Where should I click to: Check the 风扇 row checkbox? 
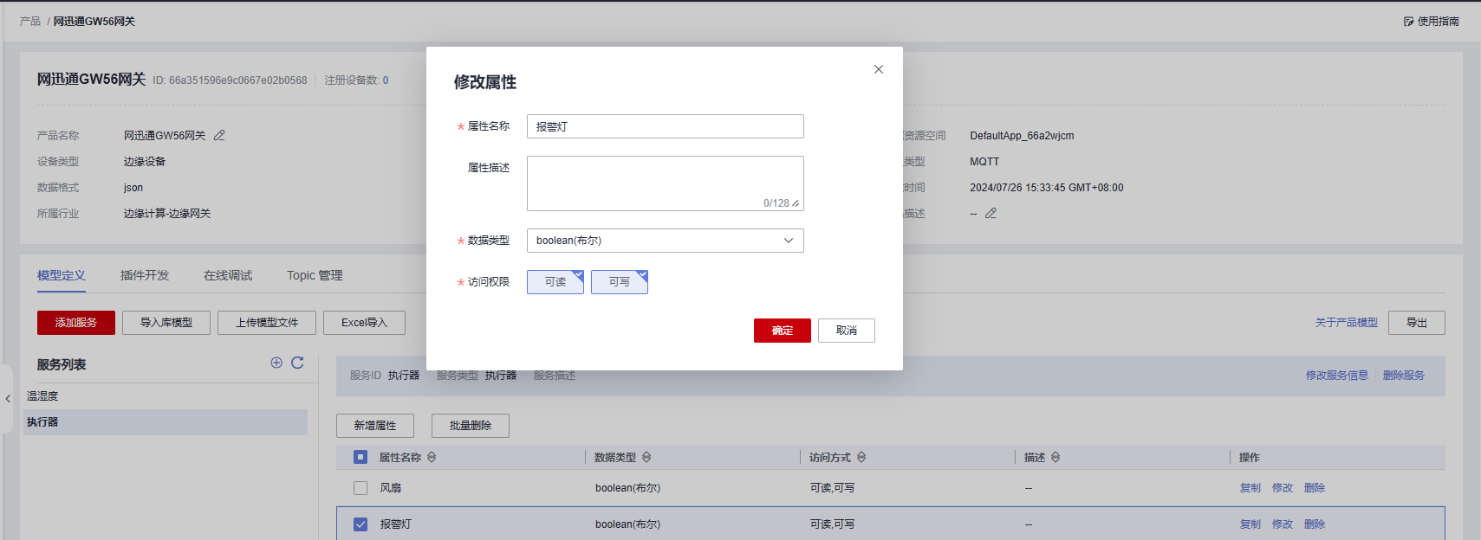coord(361,488)
